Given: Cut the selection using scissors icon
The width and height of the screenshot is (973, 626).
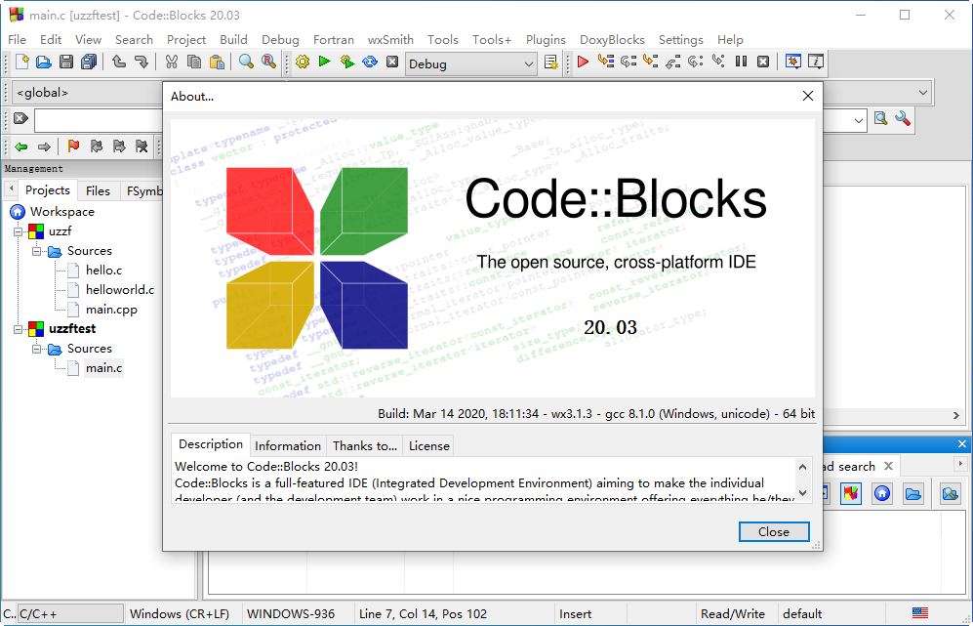Looking at the screenshot, I should (172, 62).
